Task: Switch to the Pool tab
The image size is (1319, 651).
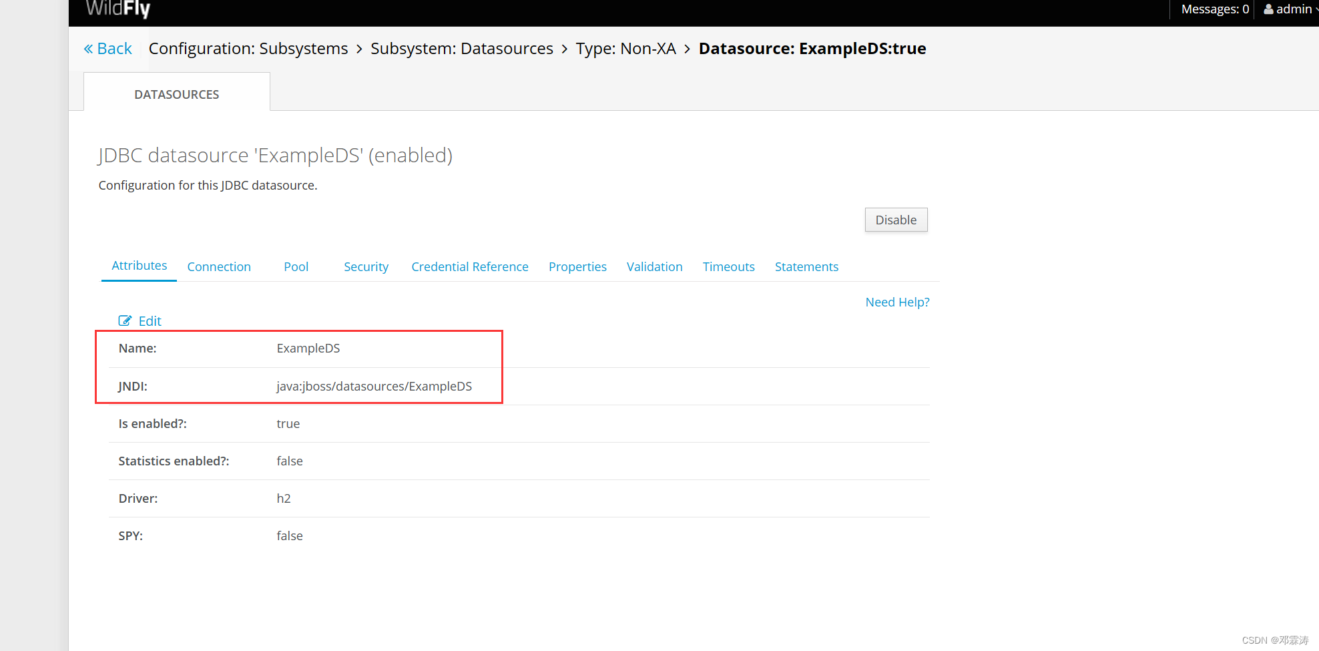Action: click(x=296, y=266)
